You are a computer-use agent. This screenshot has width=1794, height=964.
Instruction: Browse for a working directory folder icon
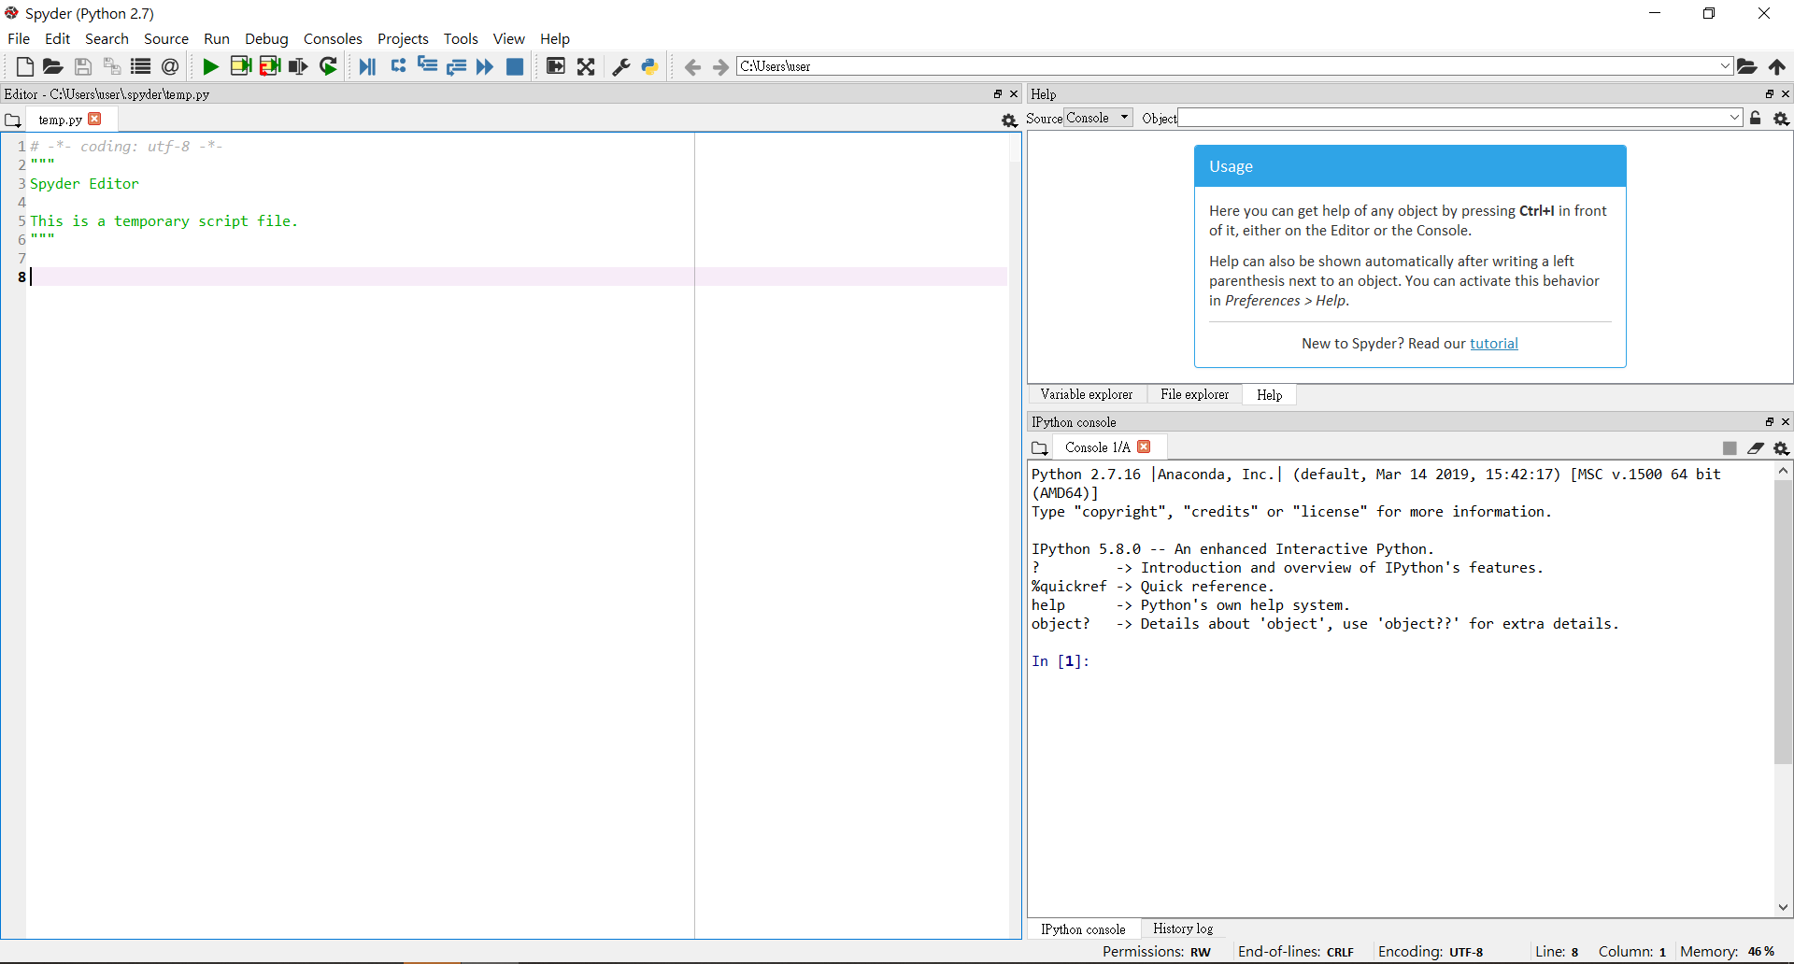tap(1747, 66)
